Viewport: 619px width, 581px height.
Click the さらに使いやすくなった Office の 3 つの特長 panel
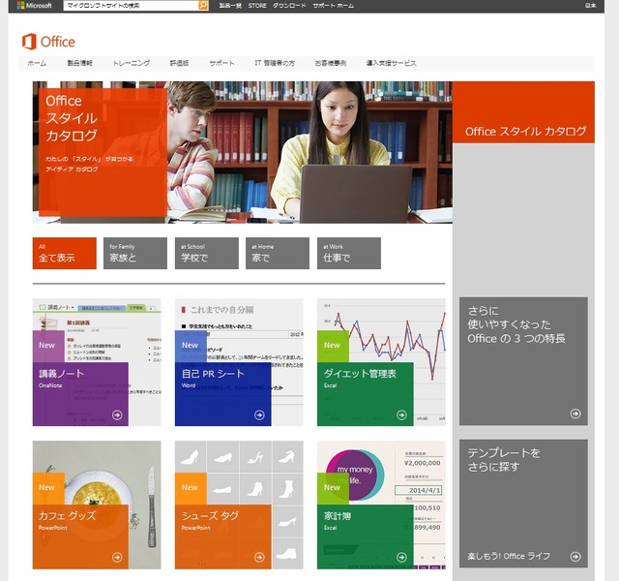tap(523, 361)
